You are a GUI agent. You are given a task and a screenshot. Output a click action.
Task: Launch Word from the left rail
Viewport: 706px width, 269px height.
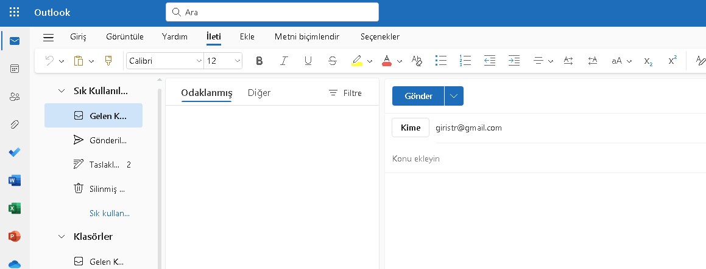(15, 180)
